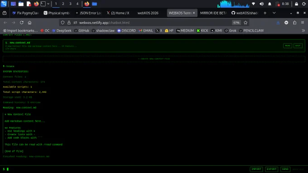Open the extensions menu

point(294,23)
